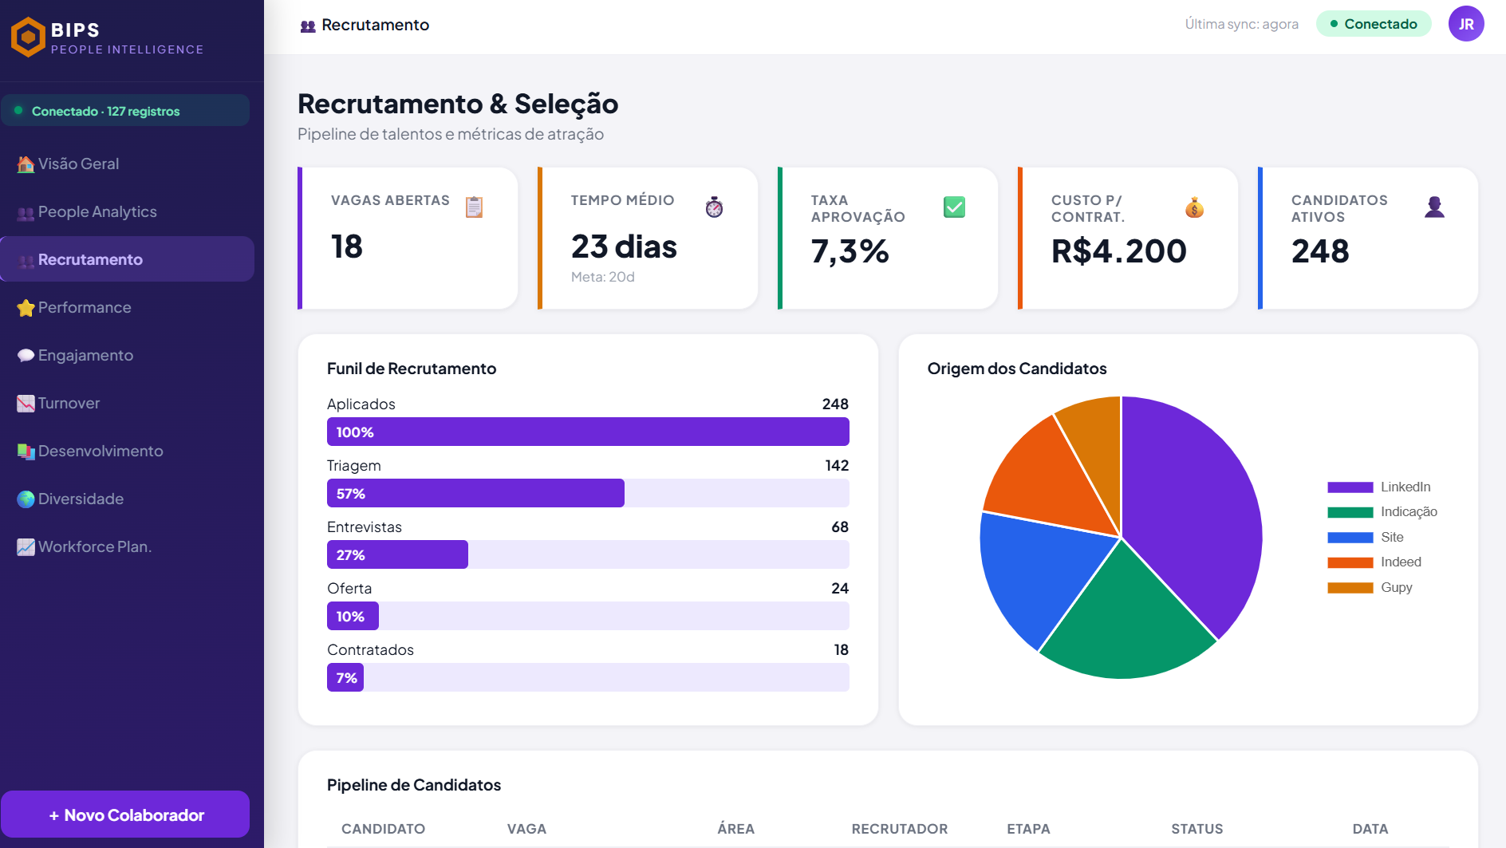The width and height of the screenshot is (1506, 848).
Task: Open Visão Geral in the sidebar
Action: coord(128,164)
